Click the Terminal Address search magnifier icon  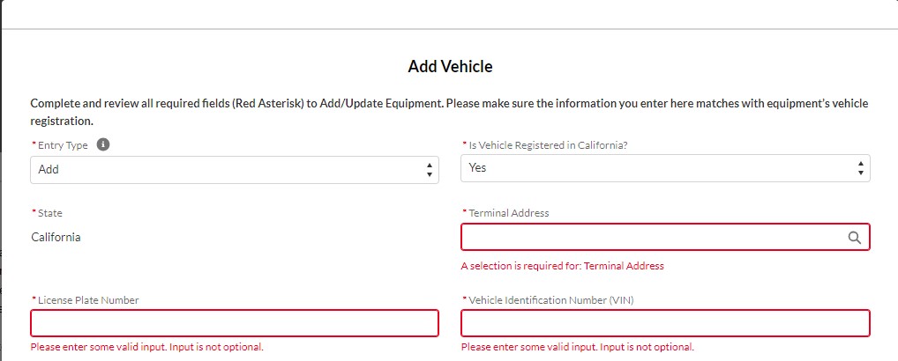pyautogui.click(x=854, y=238)
